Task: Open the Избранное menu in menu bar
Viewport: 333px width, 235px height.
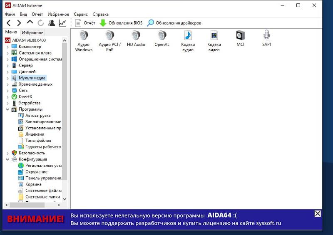Action: pos(58,14)
